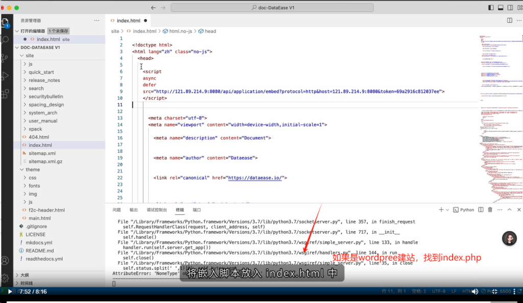Click the navigate back arrow in the title bar

tap(153, 8)
